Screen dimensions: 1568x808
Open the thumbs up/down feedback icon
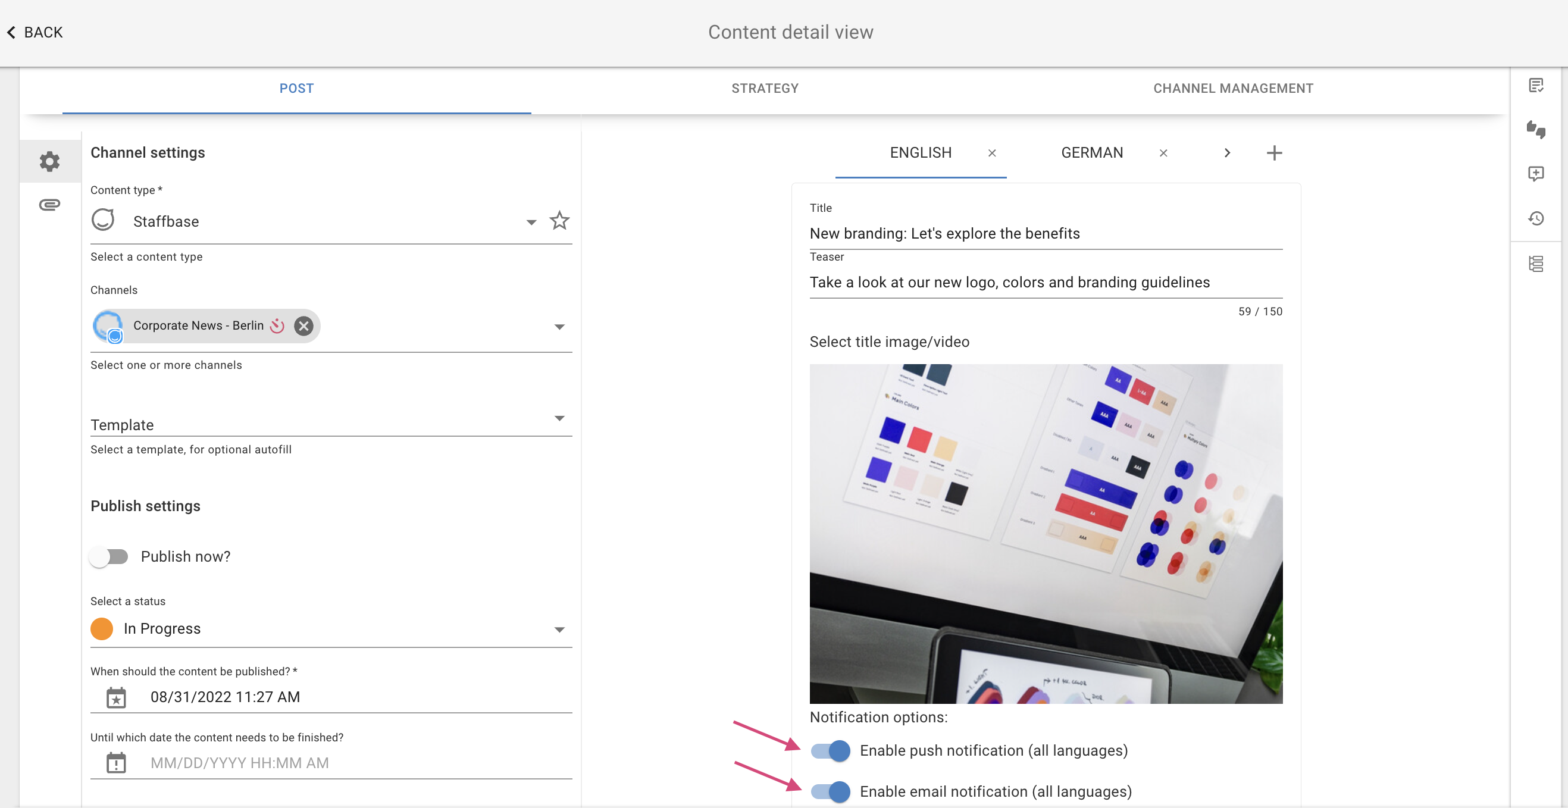(1536, 130)
